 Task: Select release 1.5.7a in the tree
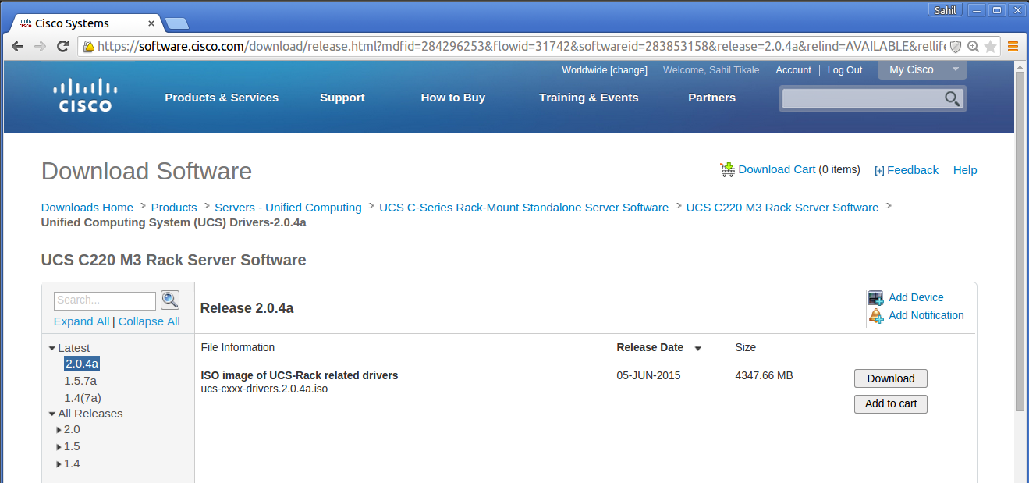pyautogui.click(x=80, y=381)
